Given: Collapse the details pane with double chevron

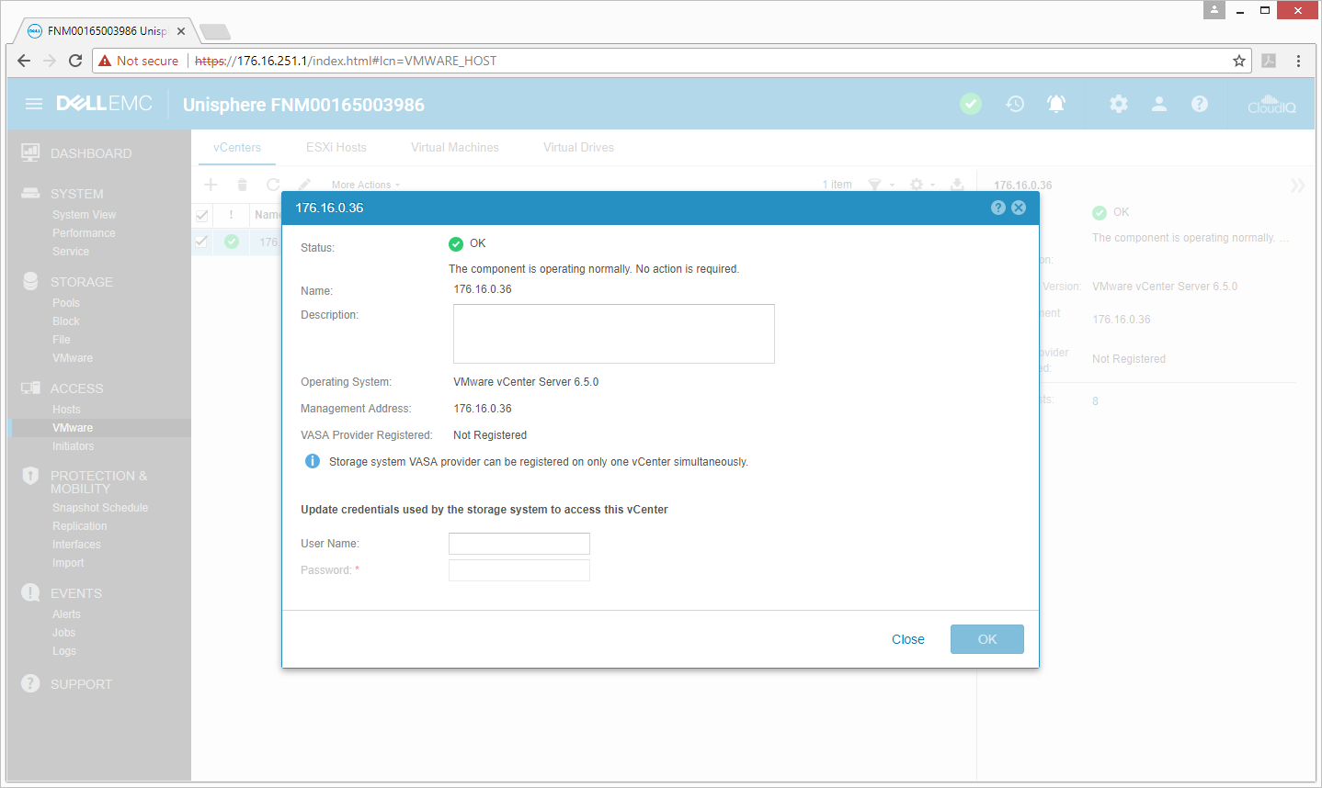Looking at the screenshot, I should coord(1297,186).
